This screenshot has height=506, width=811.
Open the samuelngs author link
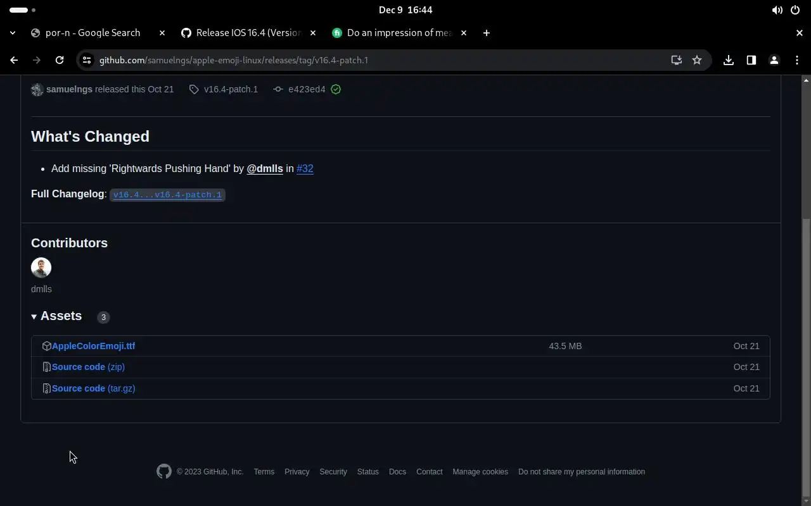pyautogui.click(x=69, y=89)
